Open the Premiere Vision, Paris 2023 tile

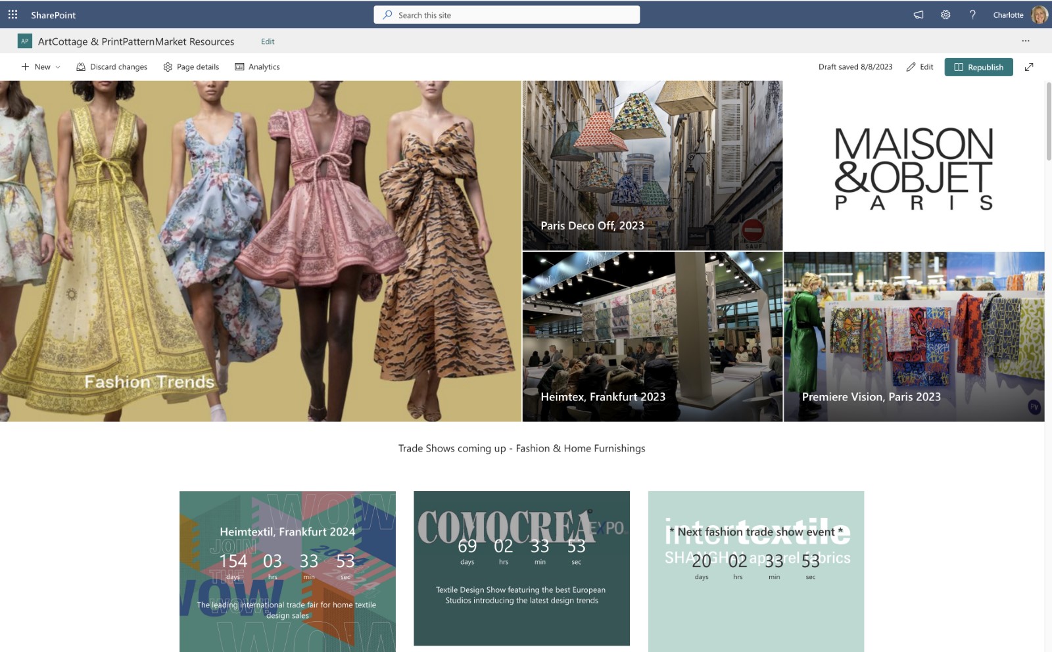pos(914,337)
